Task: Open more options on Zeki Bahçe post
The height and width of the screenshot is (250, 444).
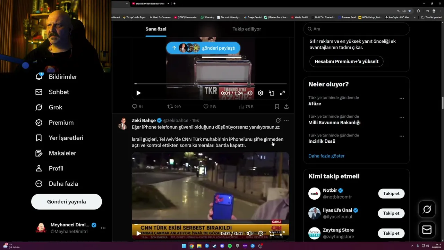Action: (x=286, y=120)
